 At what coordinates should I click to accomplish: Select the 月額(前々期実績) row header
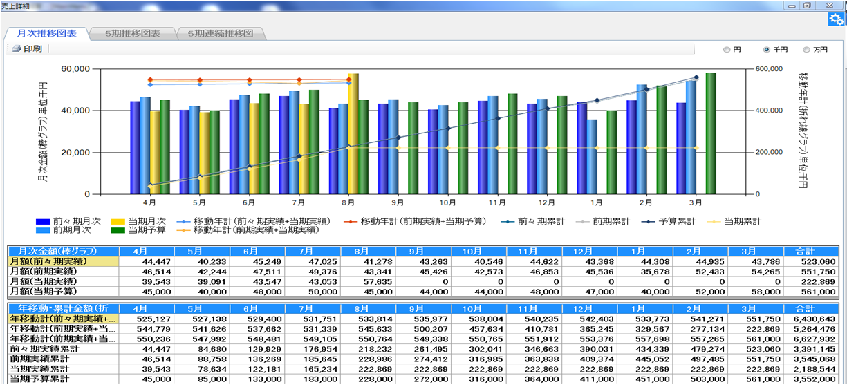click(63, 261)
